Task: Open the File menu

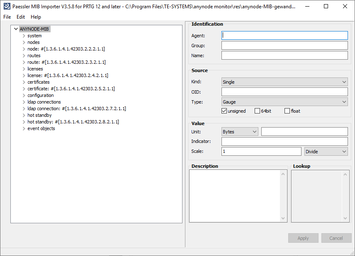Action: 7,17
